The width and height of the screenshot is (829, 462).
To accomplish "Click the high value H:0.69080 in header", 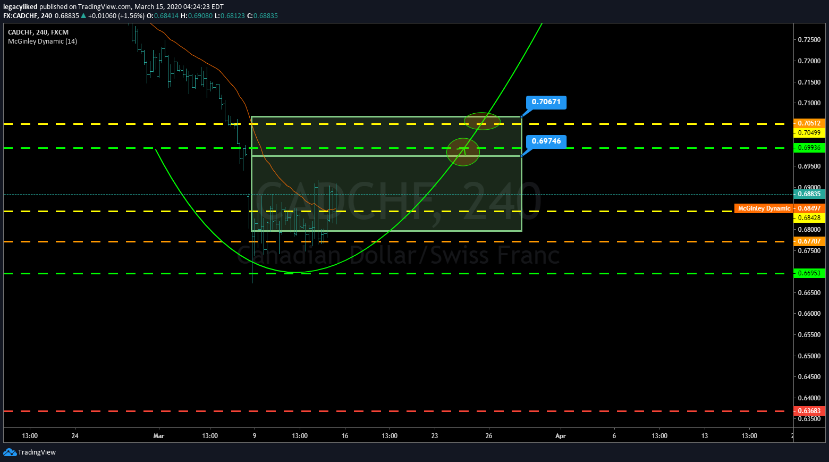I will [x=197, y=16].
